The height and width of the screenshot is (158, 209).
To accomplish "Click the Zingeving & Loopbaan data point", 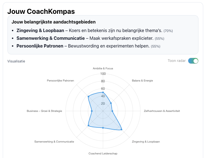I will click(x=122, y=129).
